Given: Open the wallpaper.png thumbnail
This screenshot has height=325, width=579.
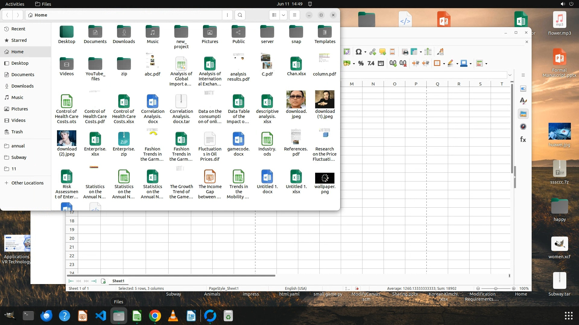Looking at the screenshot, I should click(324, 178).
